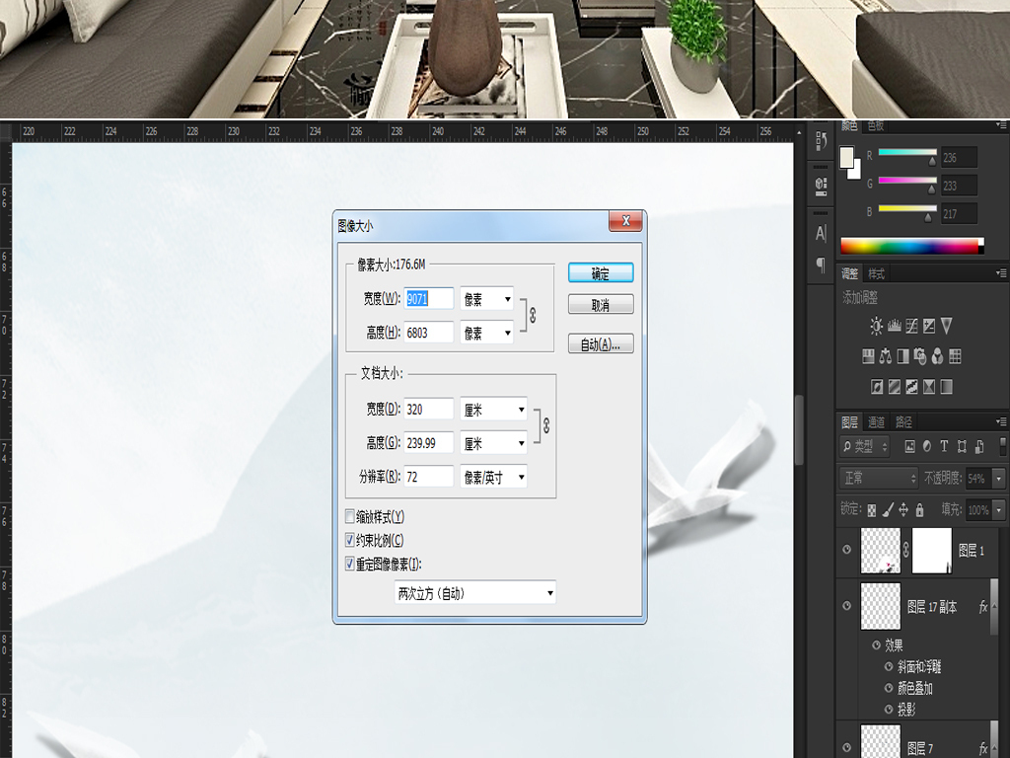
Task: Switch to the 通道 panel tab
Action: pyautogui.click(x=876, y=420)
